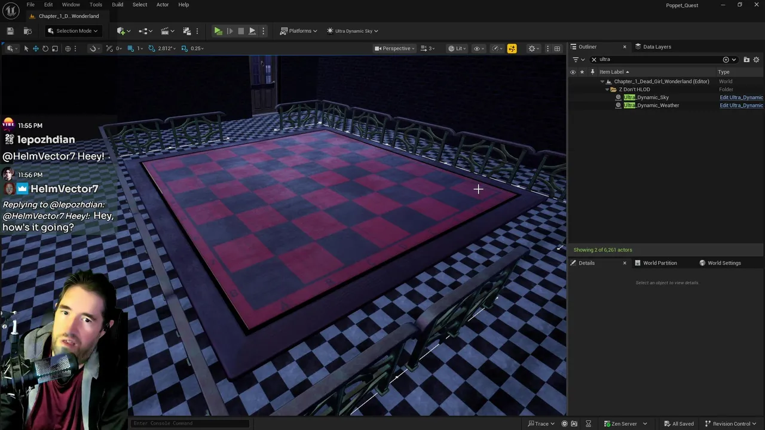This screenshot has width=765, height=430.
Task: Open the quick add actor button
Action: click(x=123, y=31)
